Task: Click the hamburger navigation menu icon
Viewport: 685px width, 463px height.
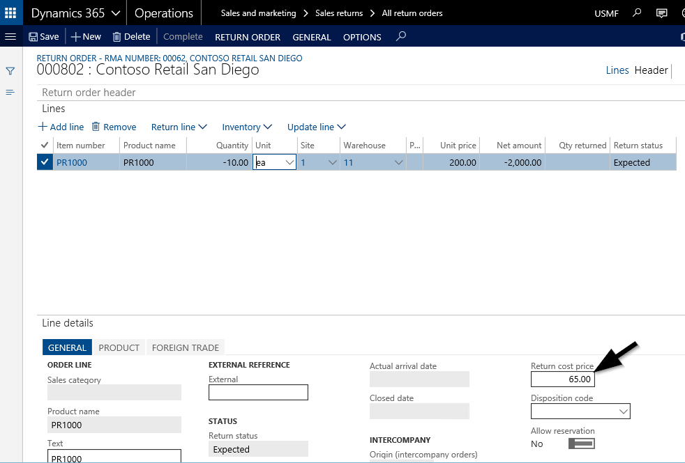Action: (10, 37)
